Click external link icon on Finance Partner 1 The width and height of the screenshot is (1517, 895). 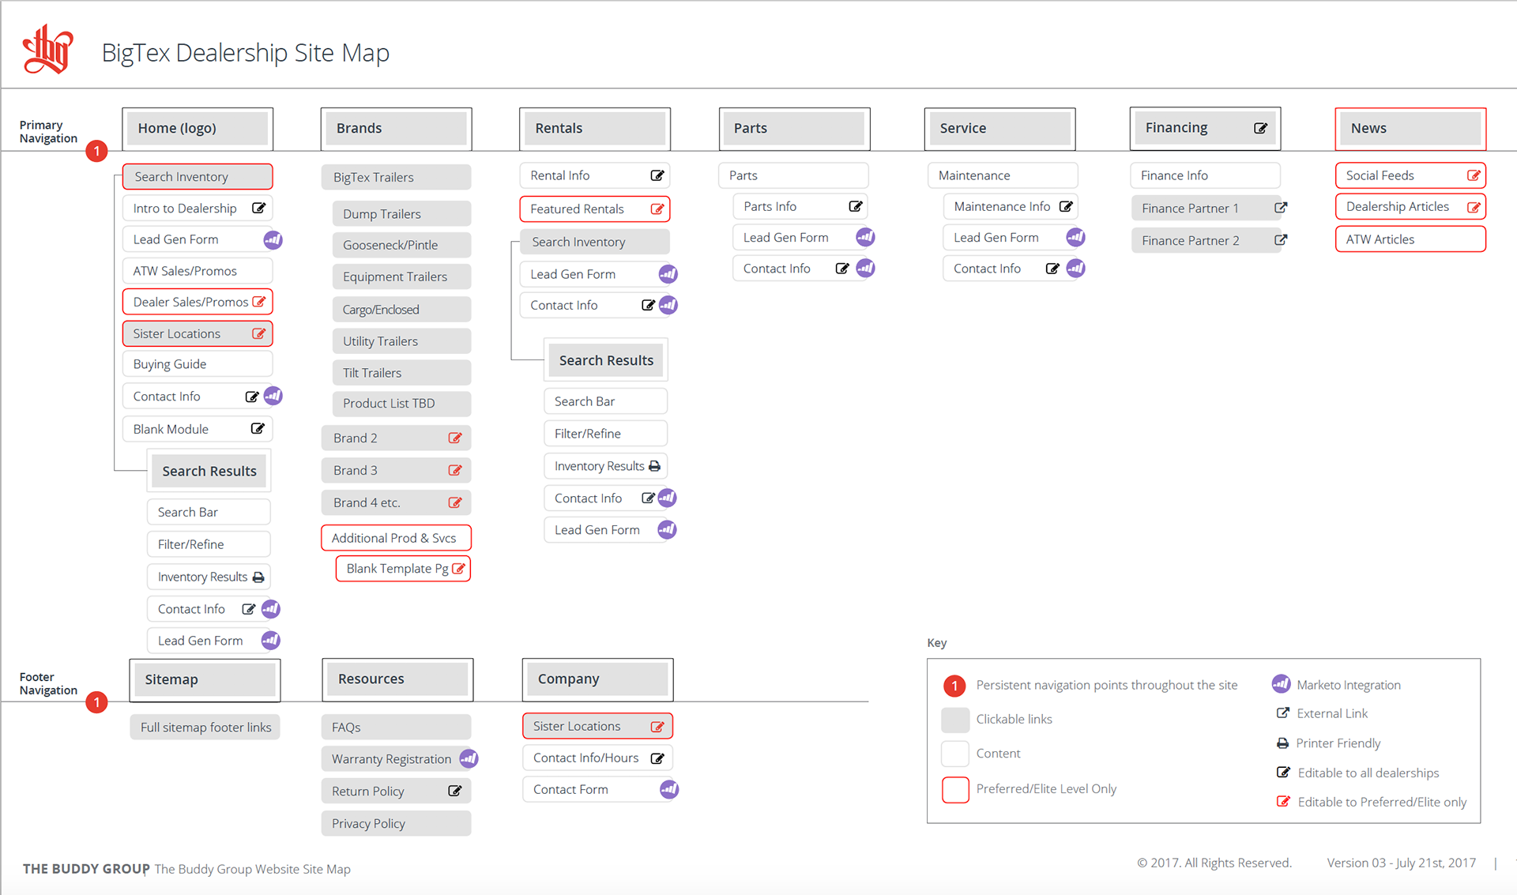click(x=1281, y=208)
